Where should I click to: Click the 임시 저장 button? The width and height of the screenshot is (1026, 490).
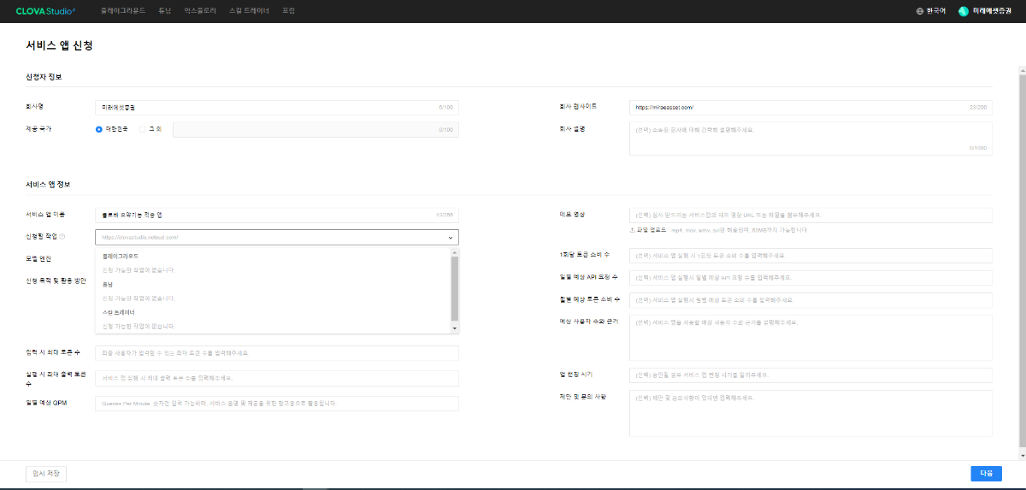tap(46, 474)
